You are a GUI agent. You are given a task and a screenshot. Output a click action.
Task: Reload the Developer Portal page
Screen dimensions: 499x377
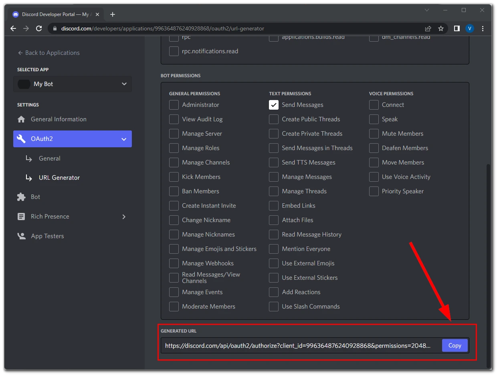(38, 28)
